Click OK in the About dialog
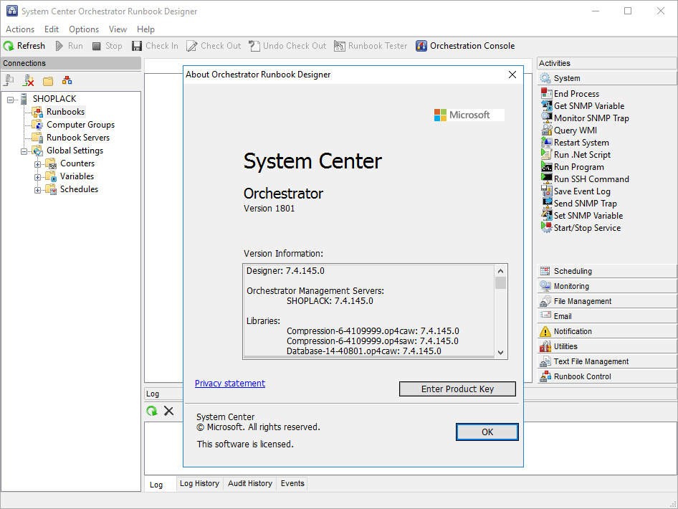Viewport: 678px width, 509px height. [x=487, y=432]
